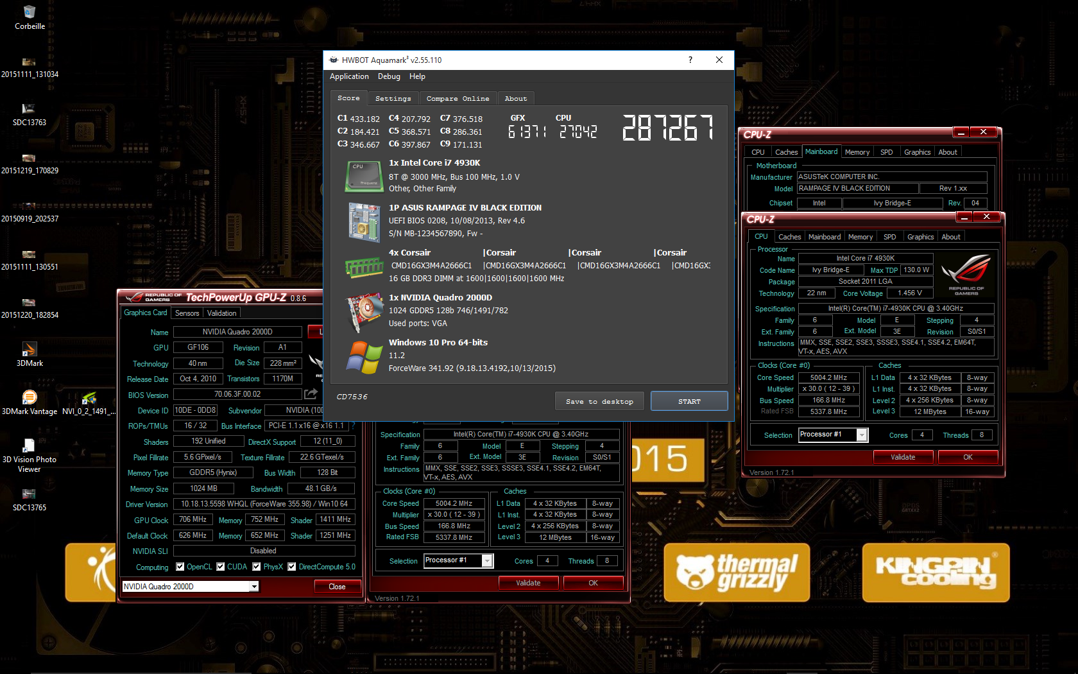Click the '1x NVIDIA Quadro 2000D' heading
1078x674 pixels.
point(440,297)
